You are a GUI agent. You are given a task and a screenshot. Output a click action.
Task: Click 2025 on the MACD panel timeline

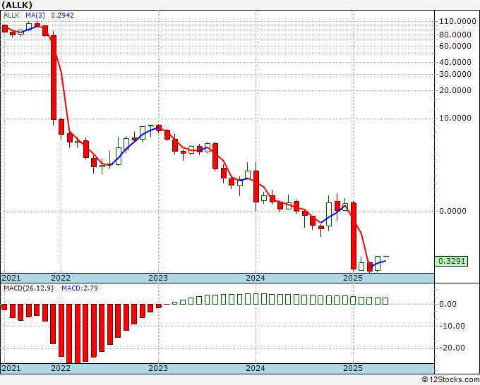point(353,368)
